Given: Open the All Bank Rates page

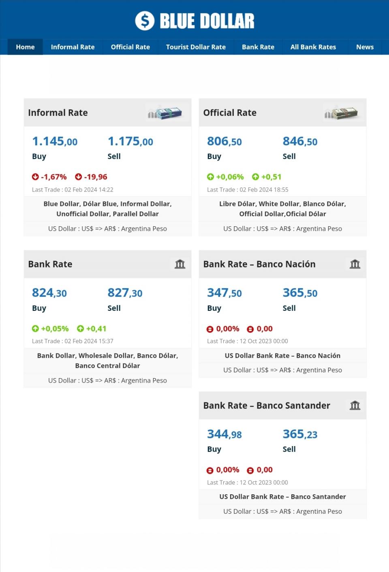Looking at the screenshot, I should coord(313,47).
